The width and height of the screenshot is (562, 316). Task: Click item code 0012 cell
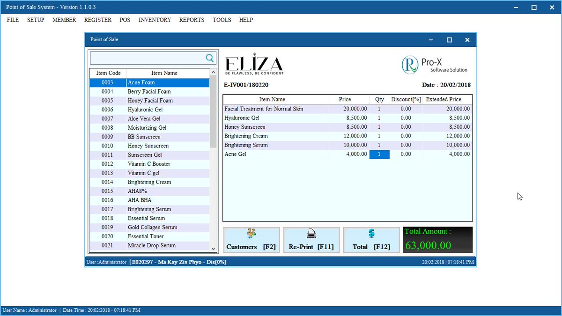click(x=107, y=164)
